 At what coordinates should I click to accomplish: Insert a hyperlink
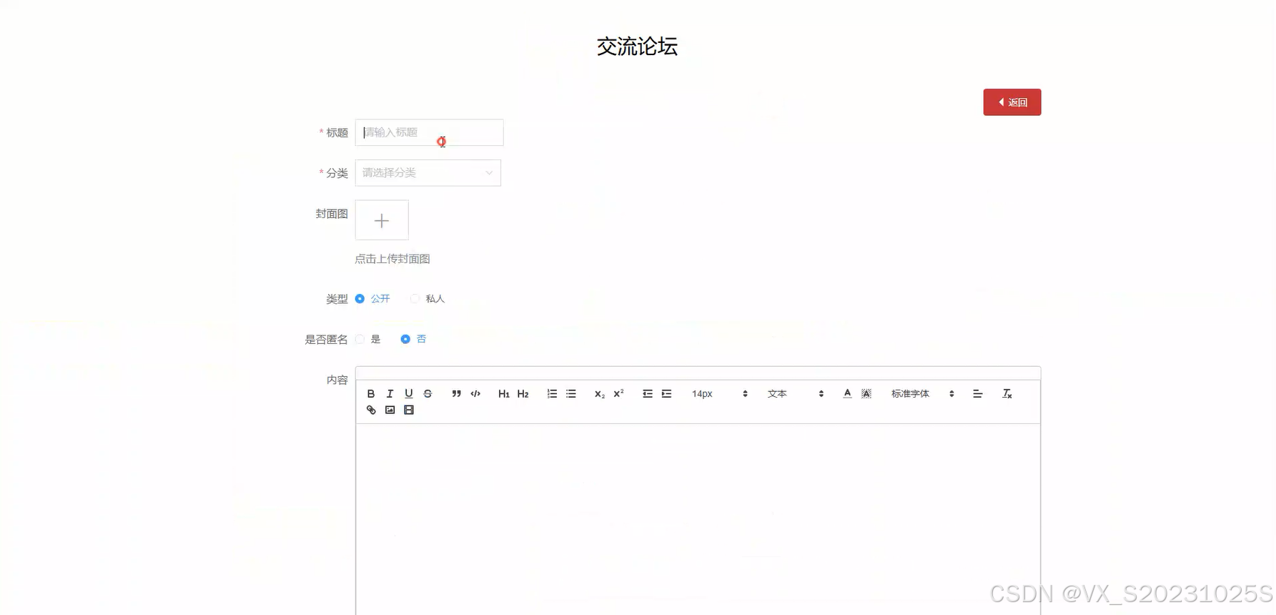[x=371, y=410]
